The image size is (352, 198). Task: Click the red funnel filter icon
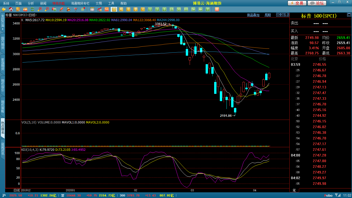tap(76, 9)
